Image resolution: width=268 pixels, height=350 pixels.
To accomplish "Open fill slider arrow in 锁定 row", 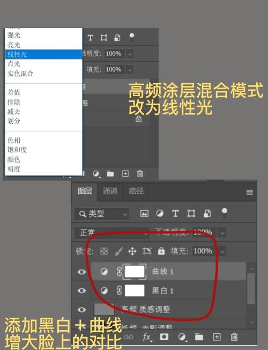I will pos(222,252).
